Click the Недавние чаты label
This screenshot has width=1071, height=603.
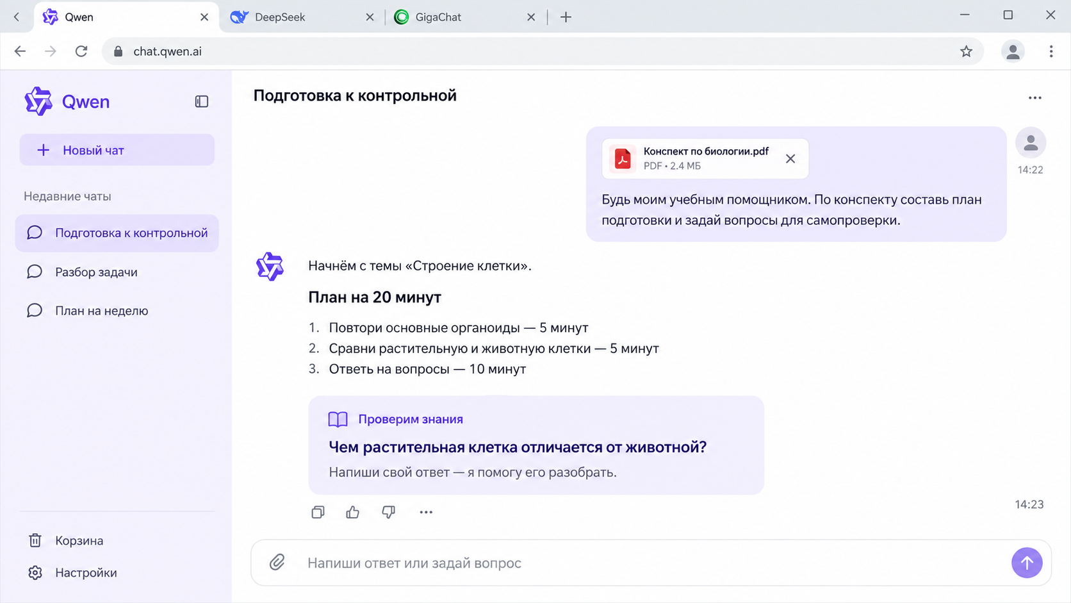67,196
